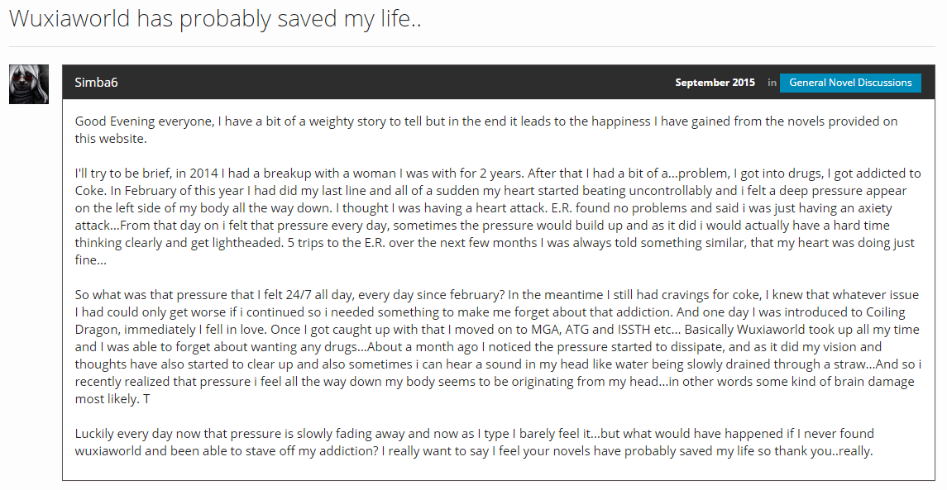Click Simba6's avatar image

[29, 84]
